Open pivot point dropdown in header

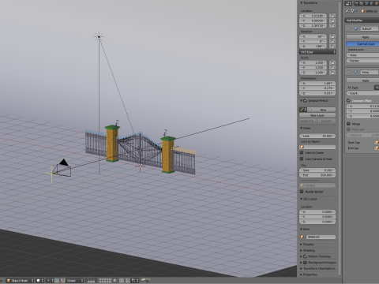[x=49, y=281]
